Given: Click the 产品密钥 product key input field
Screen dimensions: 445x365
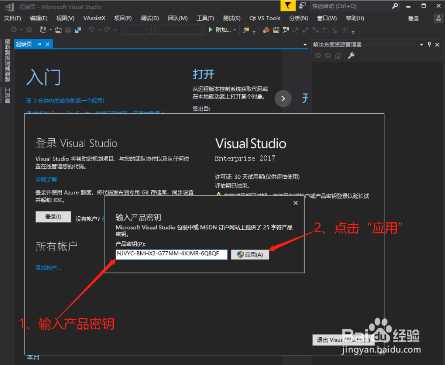Looking at the screenshot, I should pos(172,254).
